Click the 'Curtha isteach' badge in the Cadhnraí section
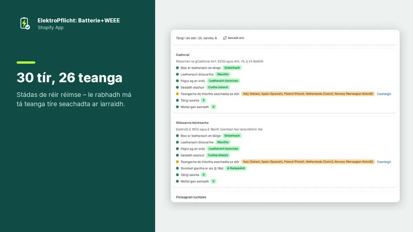The height and width of the screenshot is (232, 413). pos(218,87)
